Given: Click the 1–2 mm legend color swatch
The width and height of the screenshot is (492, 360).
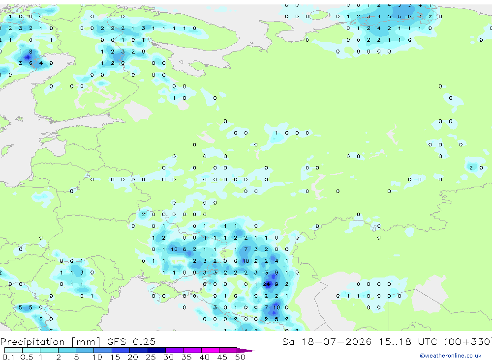Looking at the screenshot, I should point(49,350).
